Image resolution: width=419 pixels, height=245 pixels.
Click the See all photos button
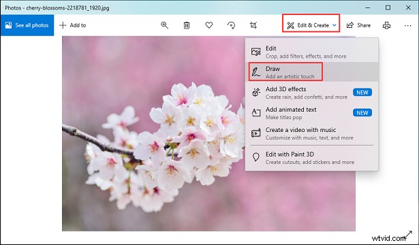[x=27, y=25]
